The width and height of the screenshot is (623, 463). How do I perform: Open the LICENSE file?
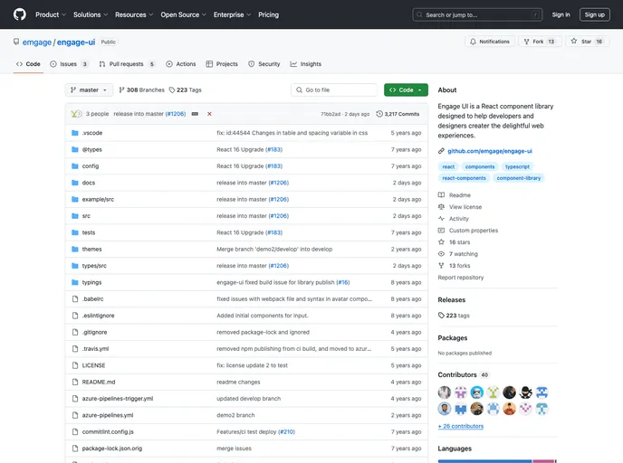(93, 365)
